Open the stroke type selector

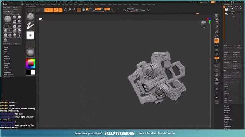pos(30,26)
